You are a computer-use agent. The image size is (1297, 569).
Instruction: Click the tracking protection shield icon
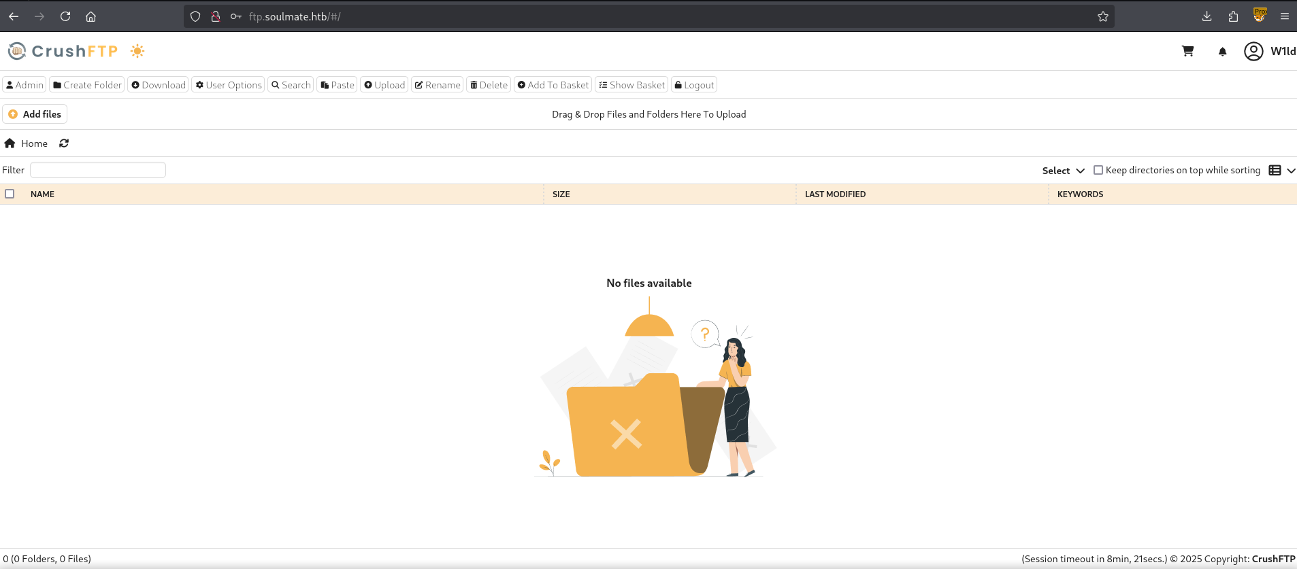(195, 16)
